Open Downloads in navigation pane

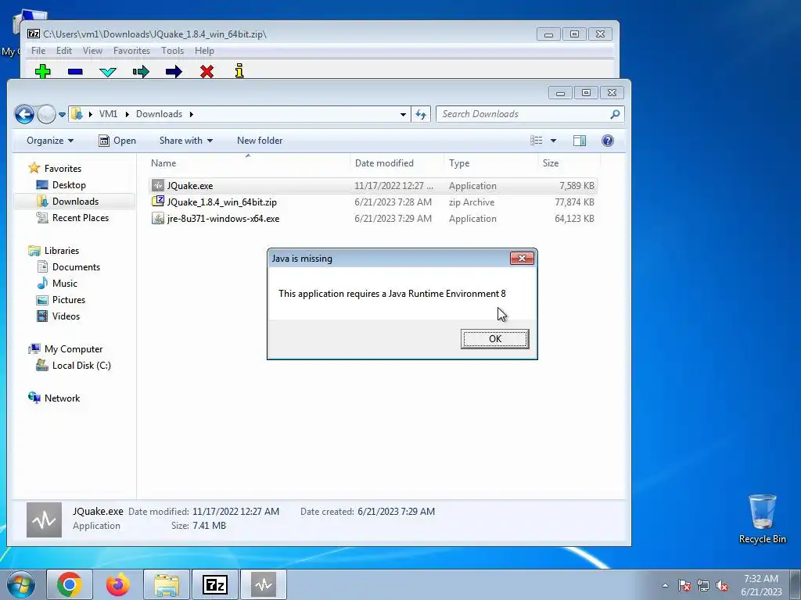tap(75, 201)
